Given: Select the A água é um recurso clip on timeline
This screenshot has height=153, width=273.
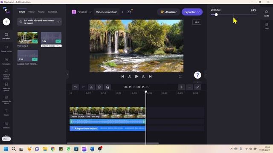Looking at the screenshot, I should click(107, 128).
